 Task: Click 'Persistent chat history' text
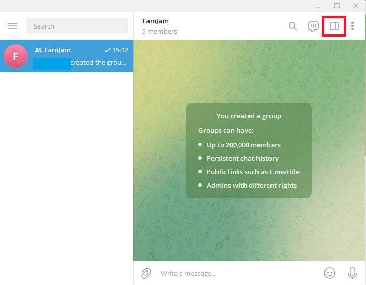tap(243, 158)
